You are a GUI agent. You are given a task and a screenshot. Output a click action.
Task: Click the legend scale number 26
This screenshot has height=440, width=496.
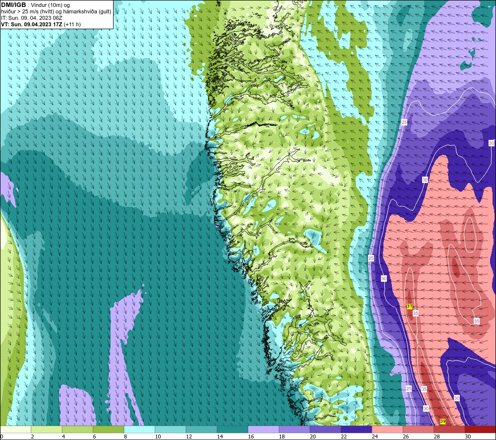pos(406,437)
